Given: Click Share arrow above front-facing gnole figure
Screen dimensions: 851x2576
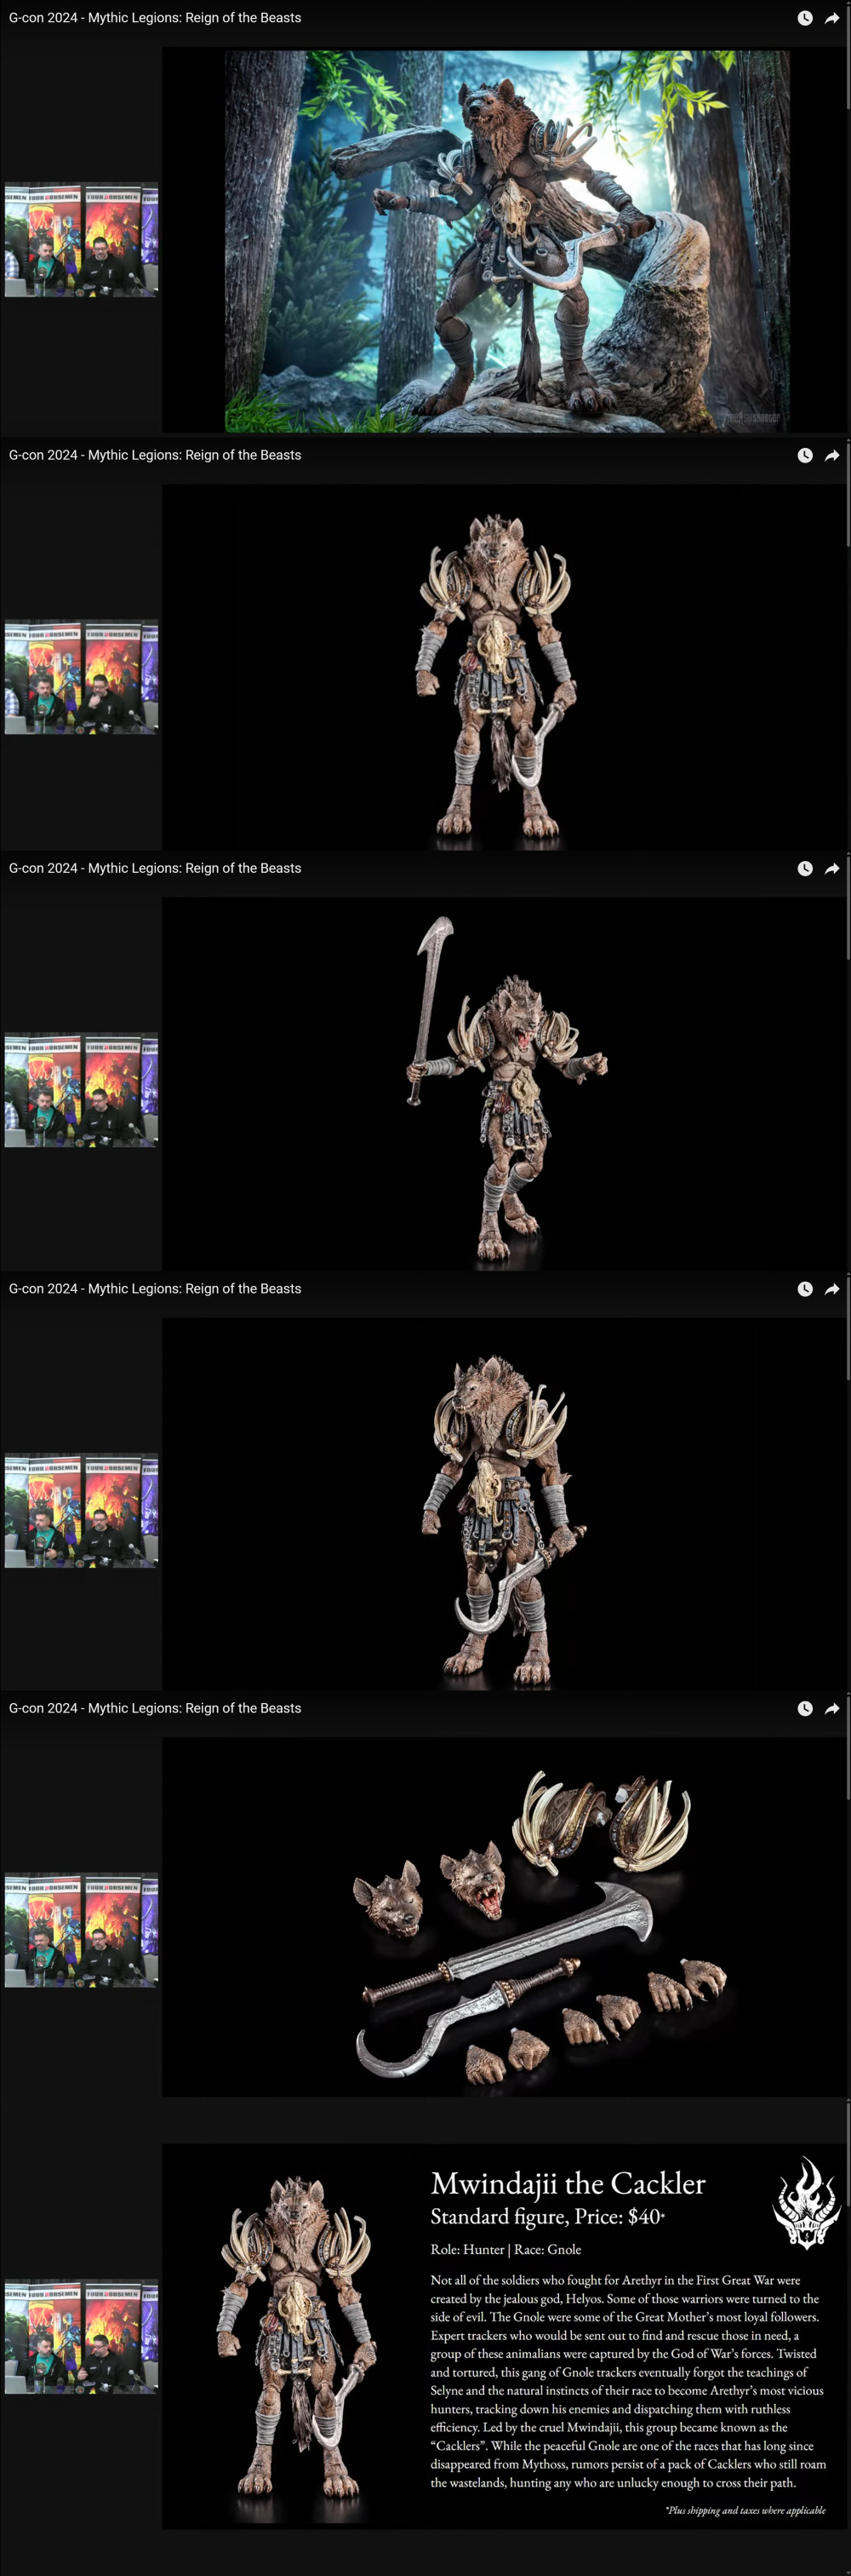Looking at the screenshot, I should 832,455.
